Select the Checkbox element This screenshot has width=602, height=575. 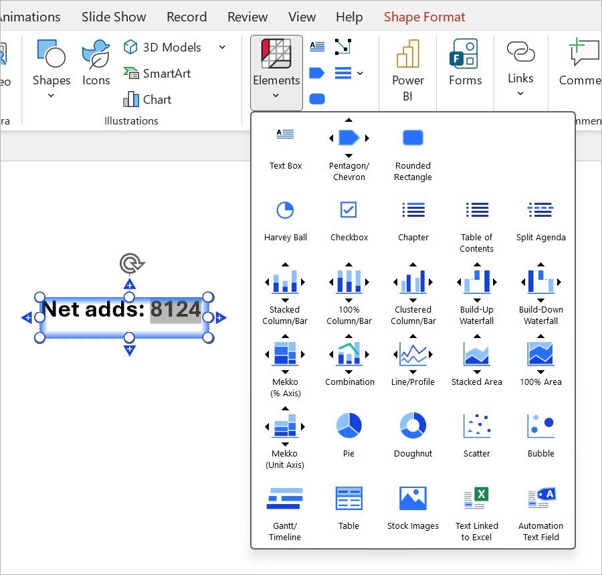[348, 220]
